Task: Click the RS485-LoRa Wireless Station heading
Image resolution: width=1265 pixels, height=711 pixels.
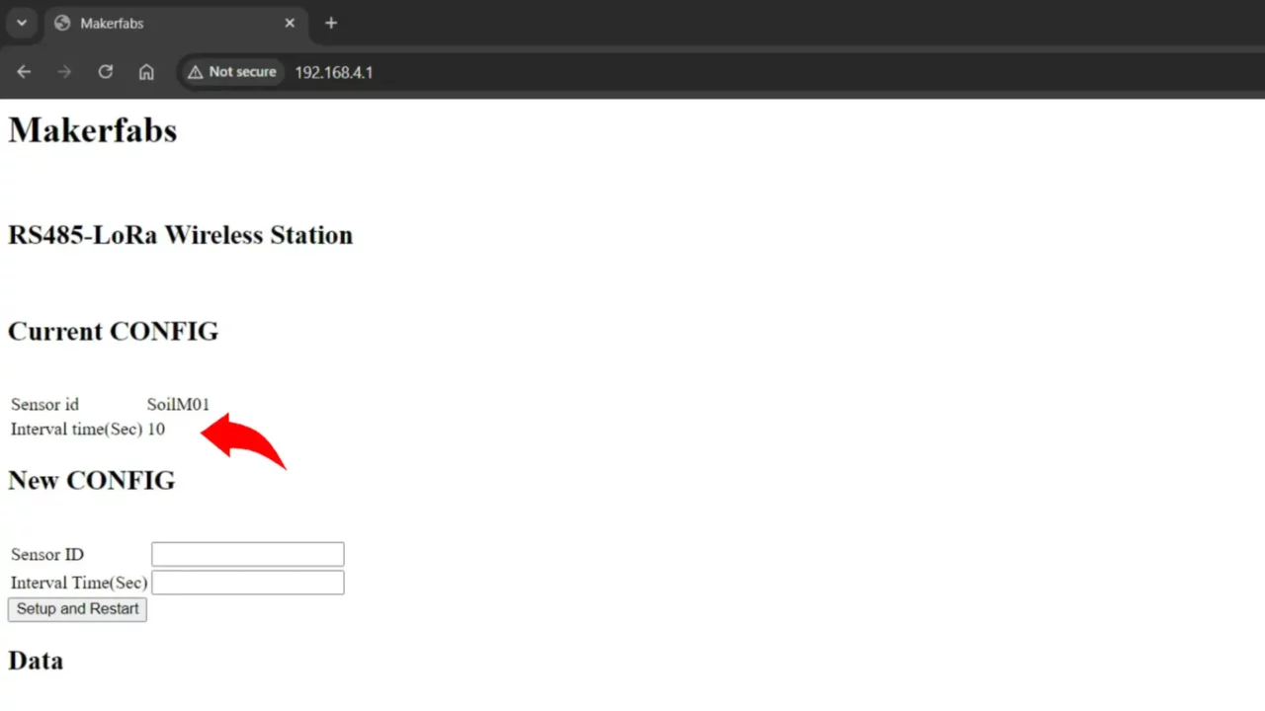Action: 181,235
